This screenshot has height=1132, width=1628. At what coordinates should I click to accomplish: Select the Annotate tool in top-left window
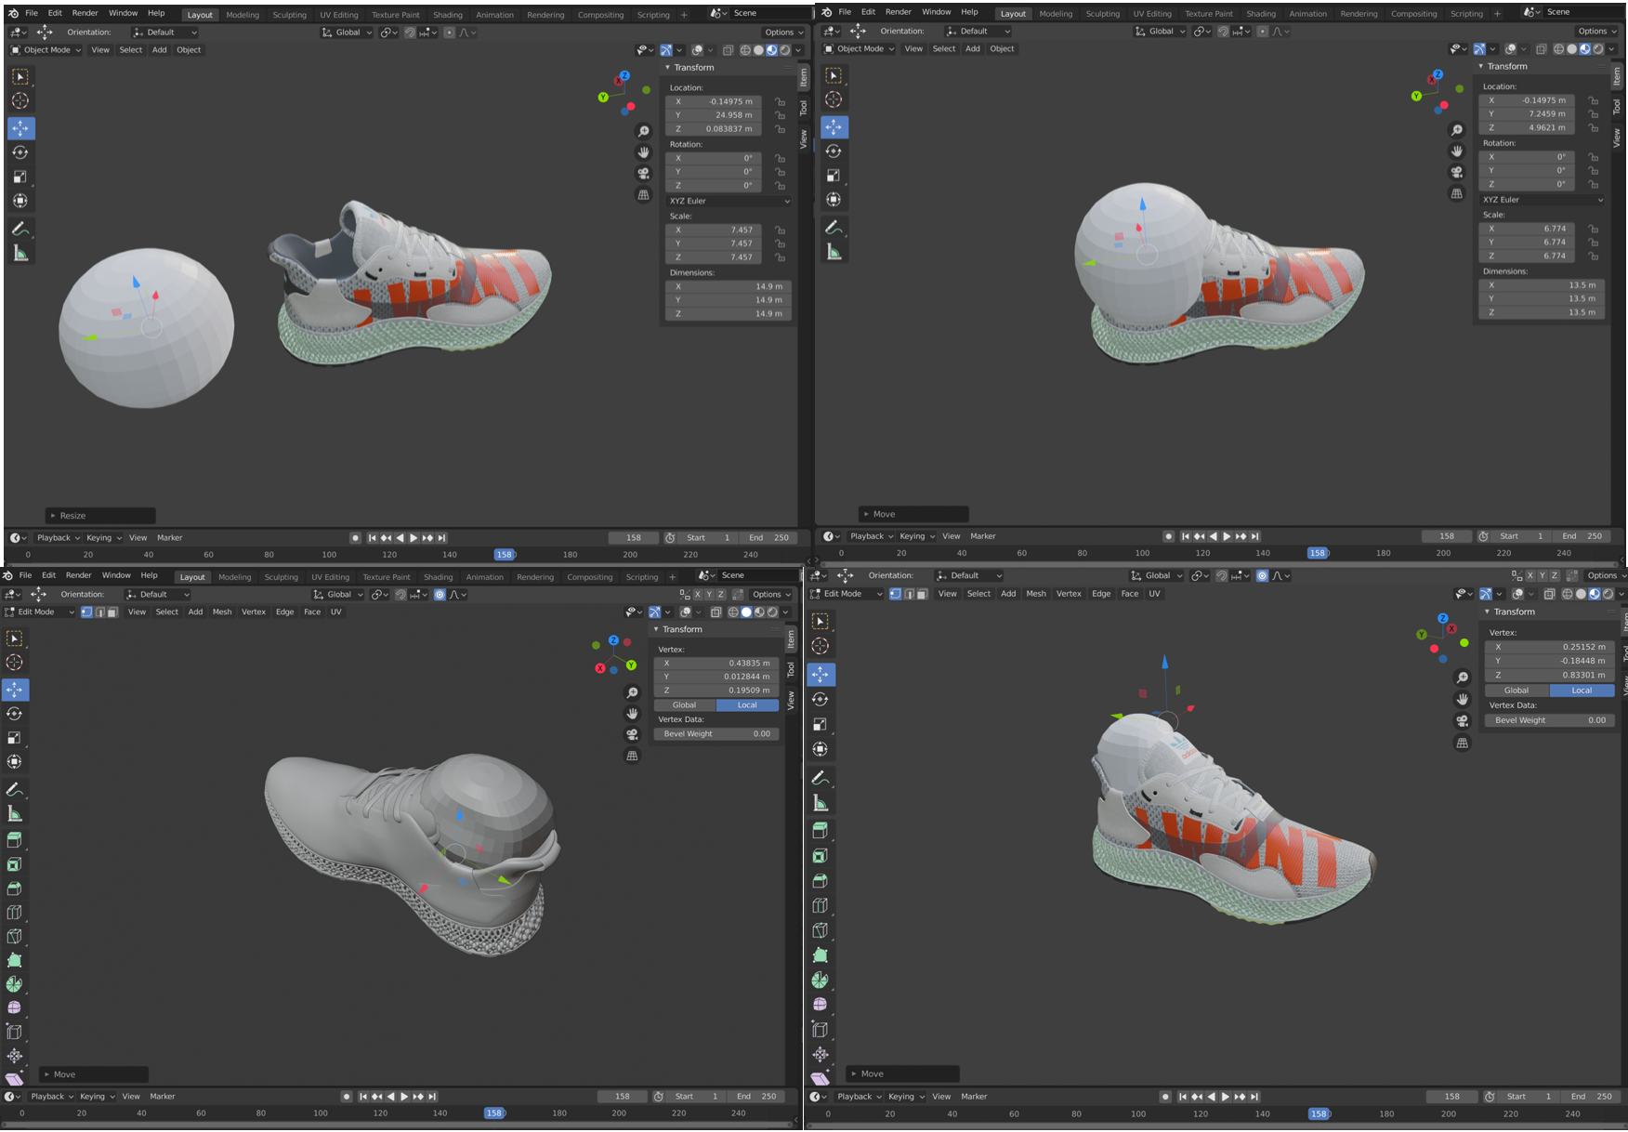pos(20,229)
